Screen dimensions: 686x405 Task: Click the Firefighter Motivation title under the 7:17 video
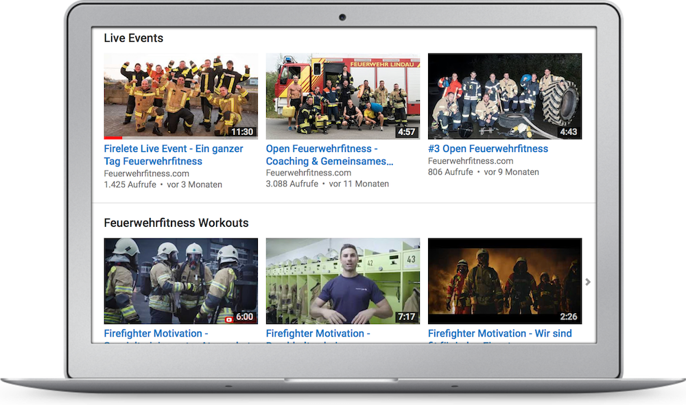pyautogui.click(x=318, y=334)
